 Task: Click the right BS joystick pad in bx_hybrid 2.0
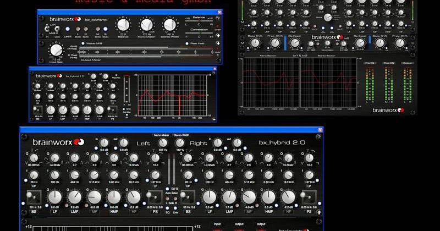point(188,197)
